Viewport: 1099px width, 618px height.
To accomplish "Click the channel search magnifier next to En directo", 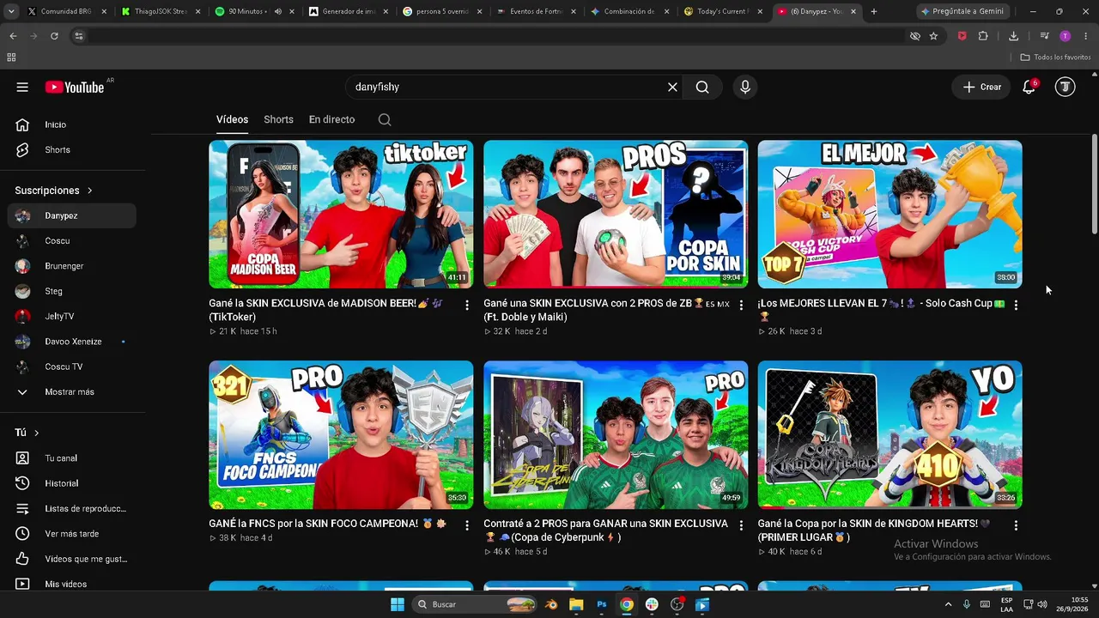I will click(x=385, y=119).
